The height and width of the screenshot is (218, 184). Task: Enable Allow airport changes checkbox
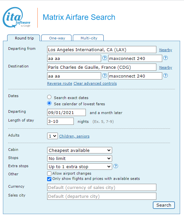[x=49, y=173]
